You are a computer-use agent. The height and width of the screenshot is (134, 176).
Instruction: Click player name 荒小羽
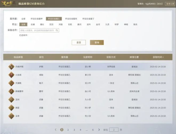[x=88, y=116]
